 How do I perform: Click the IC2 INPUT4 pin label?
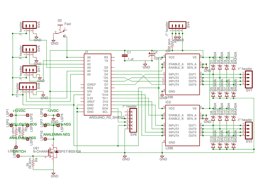(x=174, y=136)
